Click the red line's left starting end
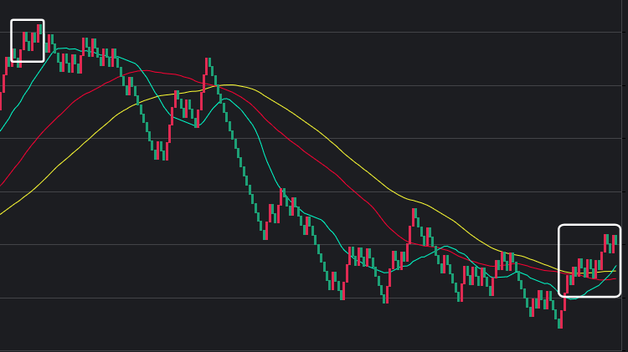The height and width of the screenshot is (352, 628). [x=1, y=186]
